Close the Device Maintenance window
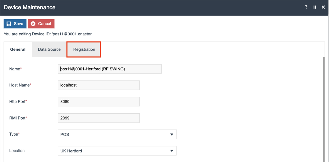 pyautogui.click(x=323, y=7)
